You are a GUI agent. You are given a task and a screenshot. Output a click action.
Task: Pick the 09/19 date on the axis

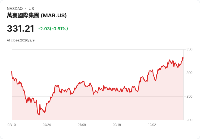[x=117, y=125]
